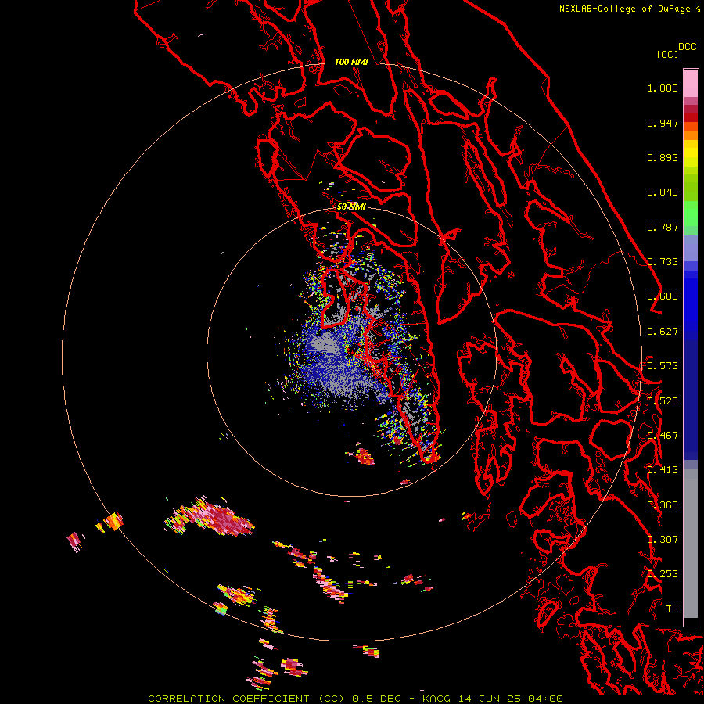Click the green segment of the color bar
This screenshot has height=704, width=704.
coord(691,214)
